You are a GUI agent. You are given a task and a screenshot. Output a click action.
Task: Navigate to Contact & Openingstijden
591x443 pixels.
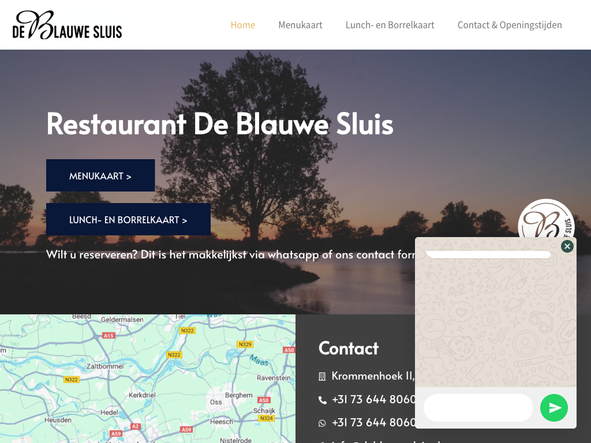pyautogui.click(x=509, y=25)
